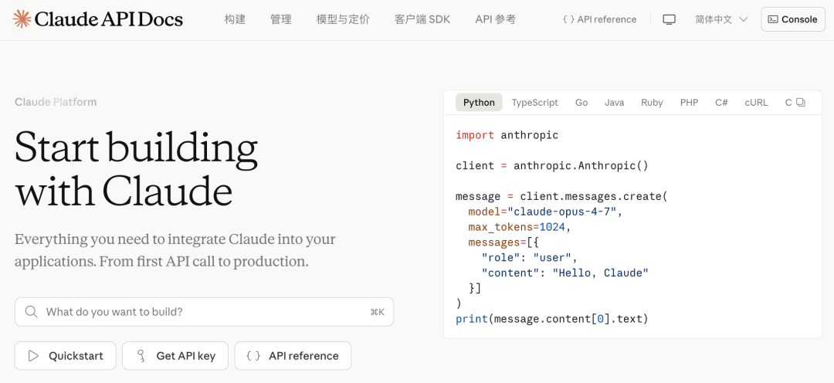Open the API 参考 menu

tap(495, 19)
